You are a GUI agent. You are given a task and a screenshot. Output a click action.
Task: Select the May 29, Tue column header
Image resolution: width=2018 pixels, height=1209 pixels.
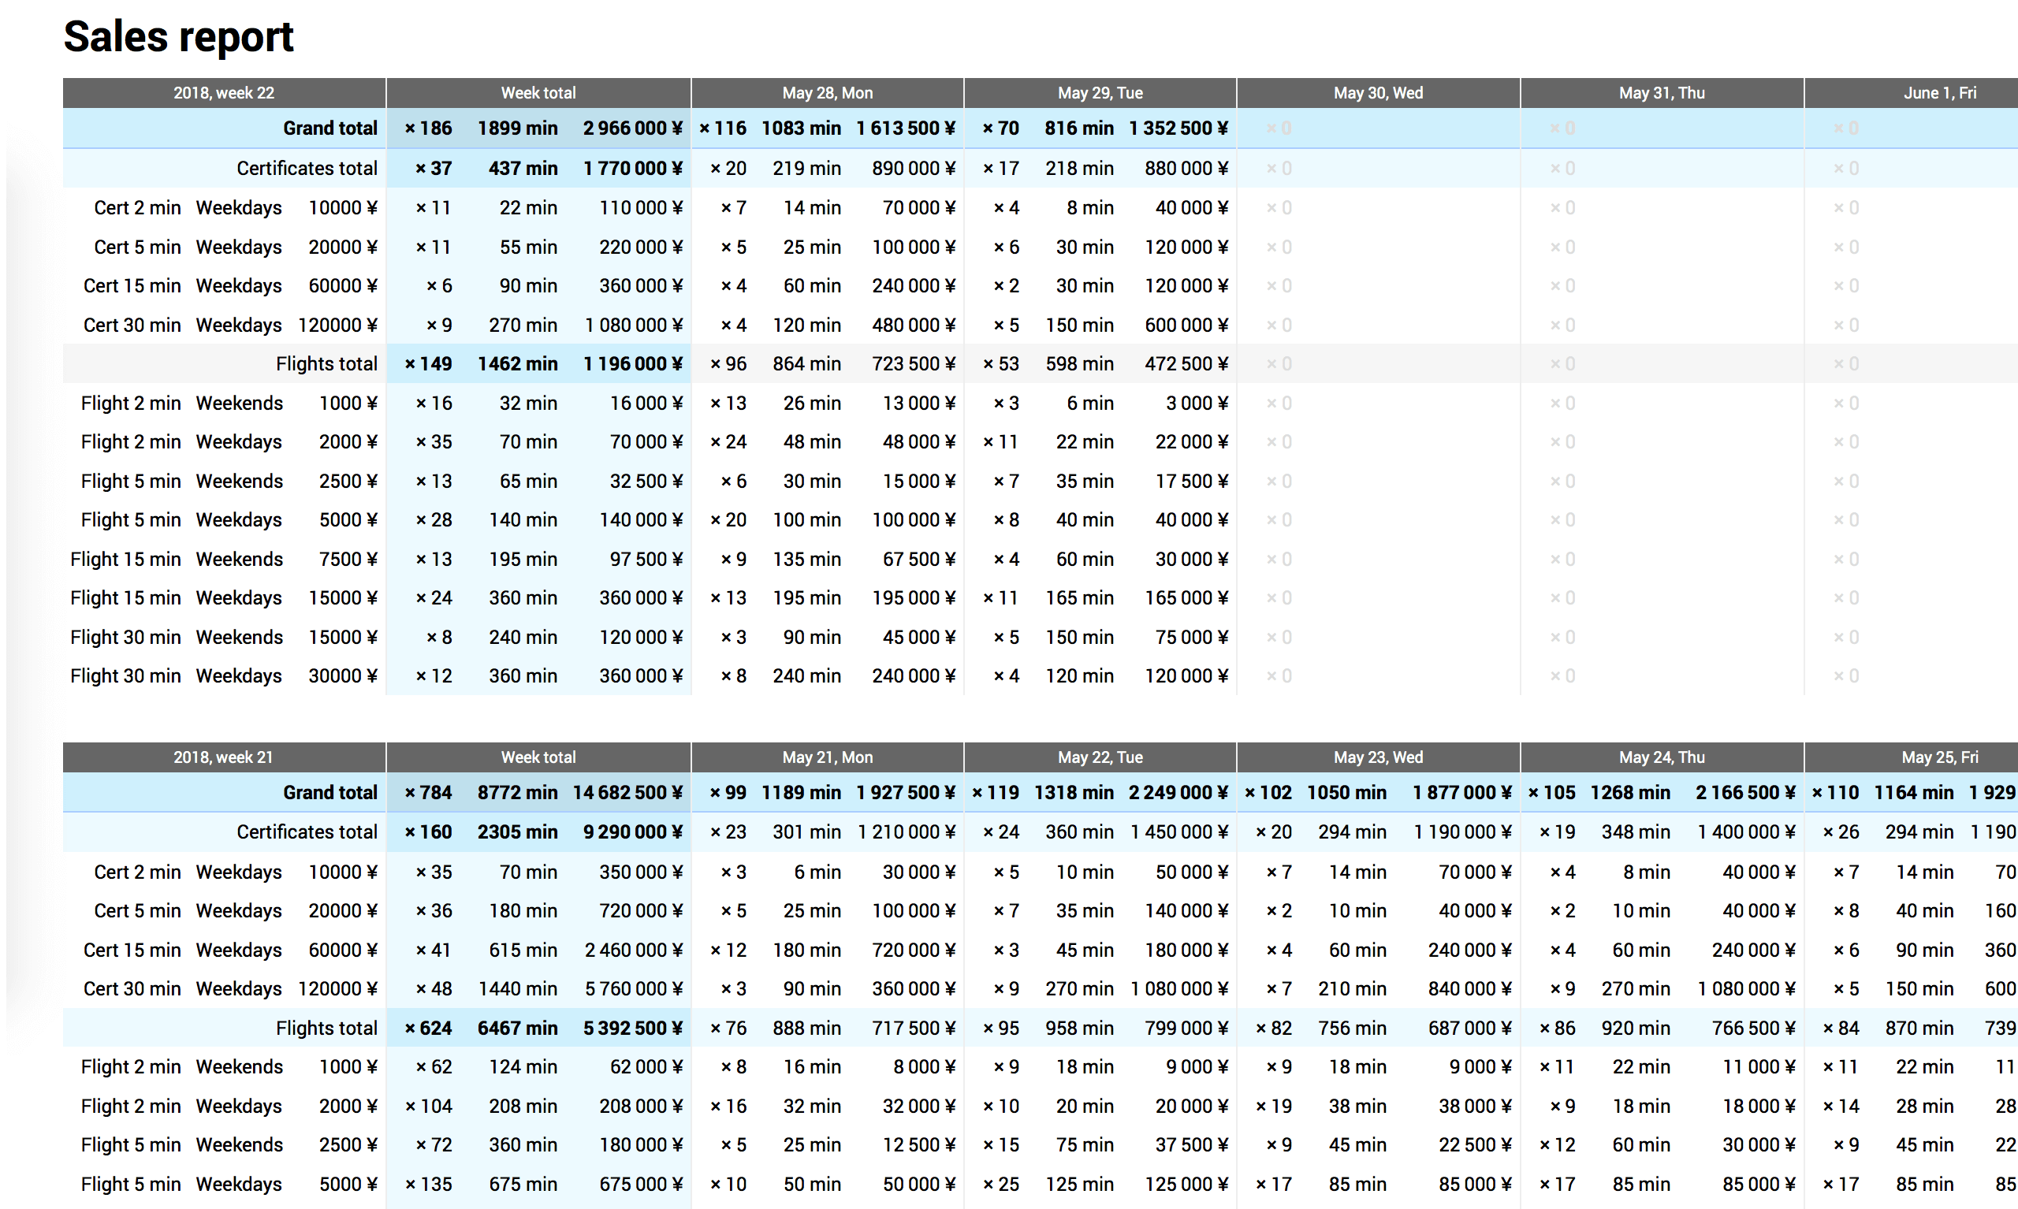pyautogui.click(x=1099, y=93)
